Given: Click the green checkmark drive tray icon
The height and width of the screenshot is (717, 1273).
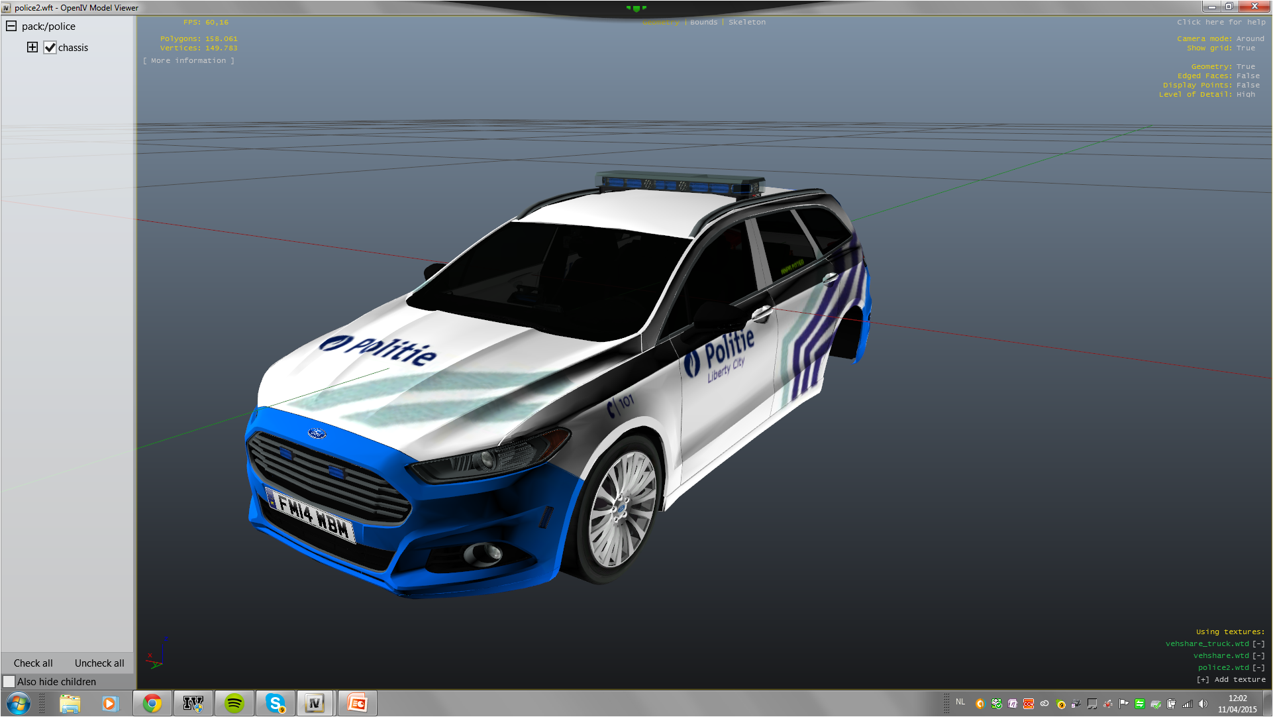Looking at the screenshot, I should click(x=996, y=704).
